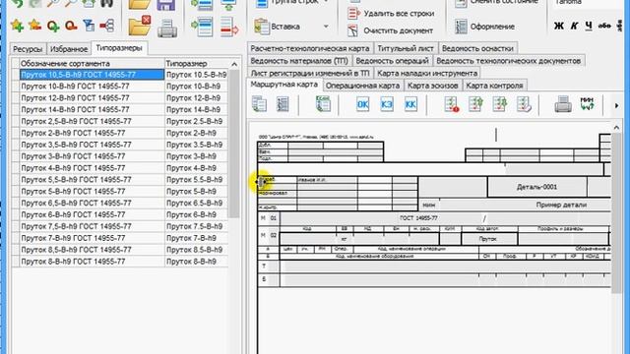Click the Excel export icon

[323, 104]
